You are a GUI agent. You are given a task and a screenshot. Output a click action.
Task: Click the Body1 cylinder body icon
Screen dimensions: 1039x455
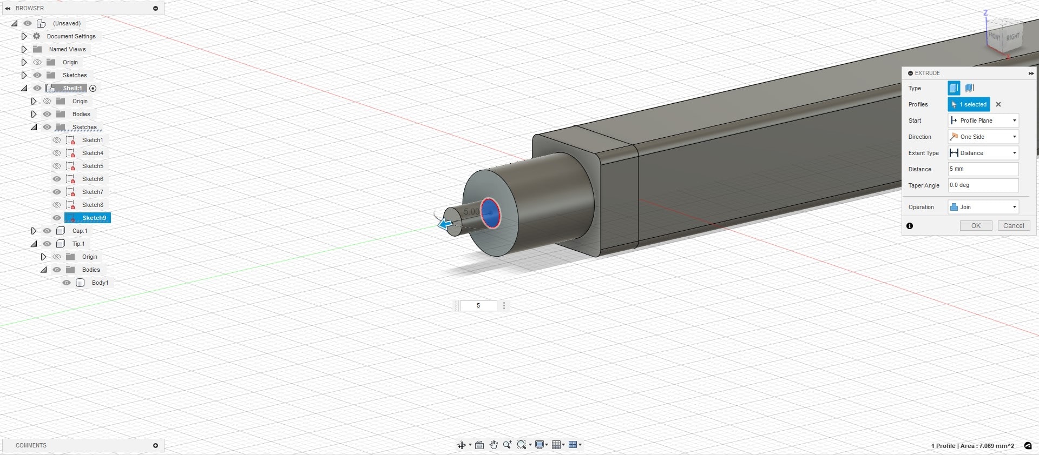(x=80, y=283)
